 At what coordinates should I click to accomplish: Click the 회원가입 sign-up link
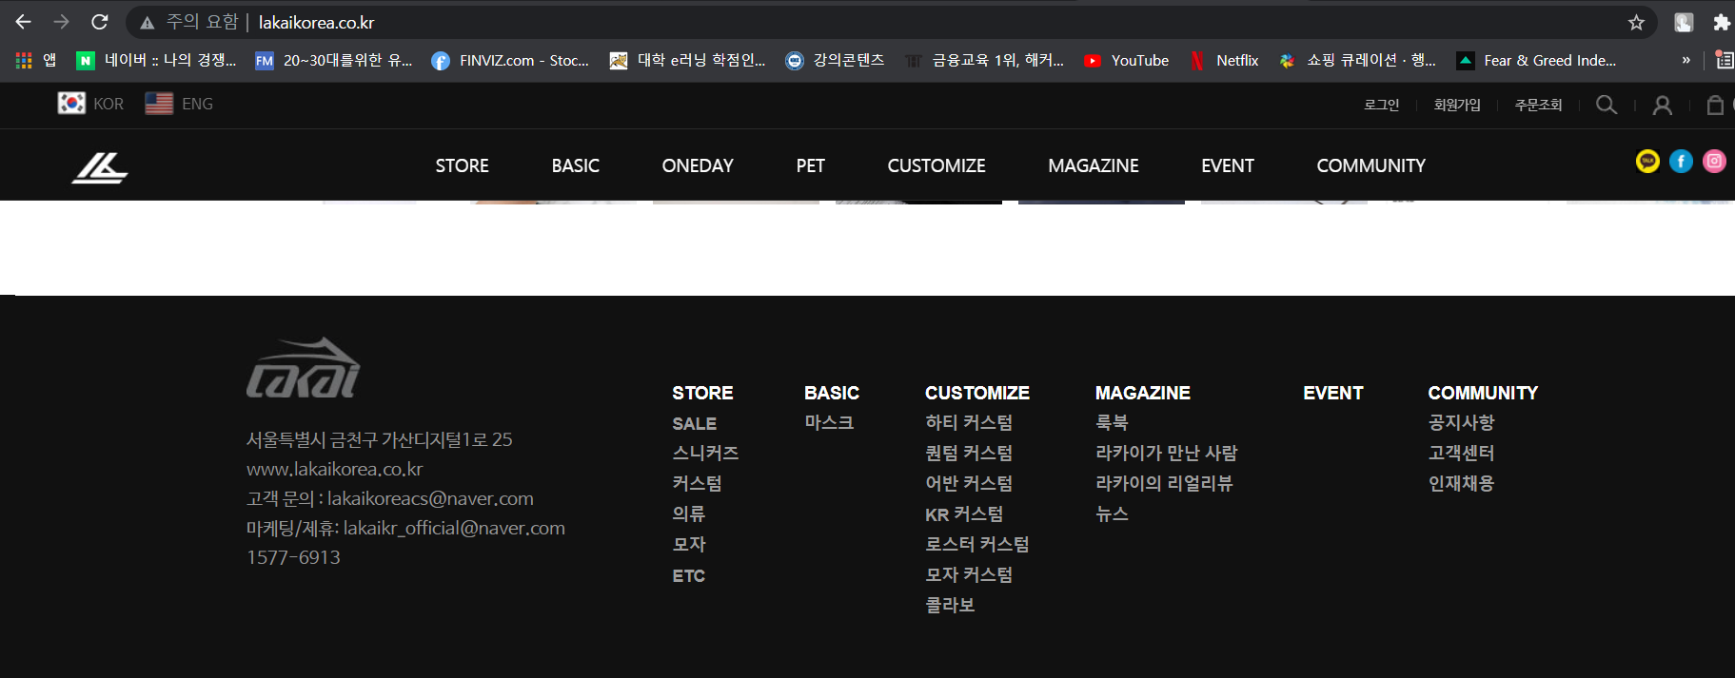click(x=1457, y=105)
